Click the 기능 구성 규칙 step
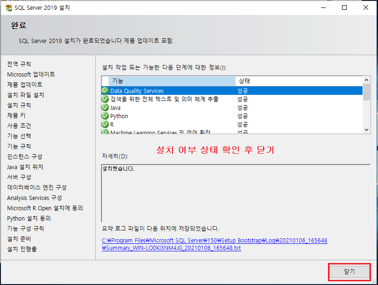Image resolution: width=378 pixels, height=285 pixels. coord(26,228)
